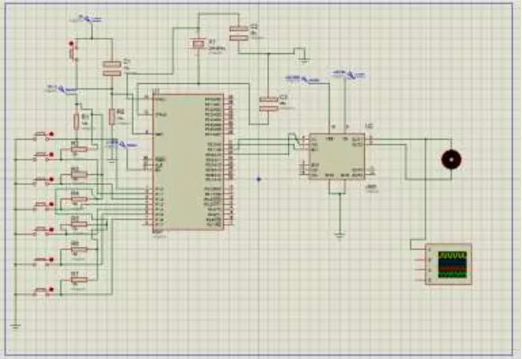This screenshot has width=522, height=359.
Task: Click the ground symbol right of C2
Action: (x=304, y=60)
